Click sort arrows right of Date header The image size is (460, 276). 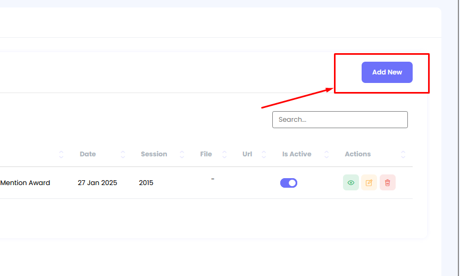(x=123, y=154)
